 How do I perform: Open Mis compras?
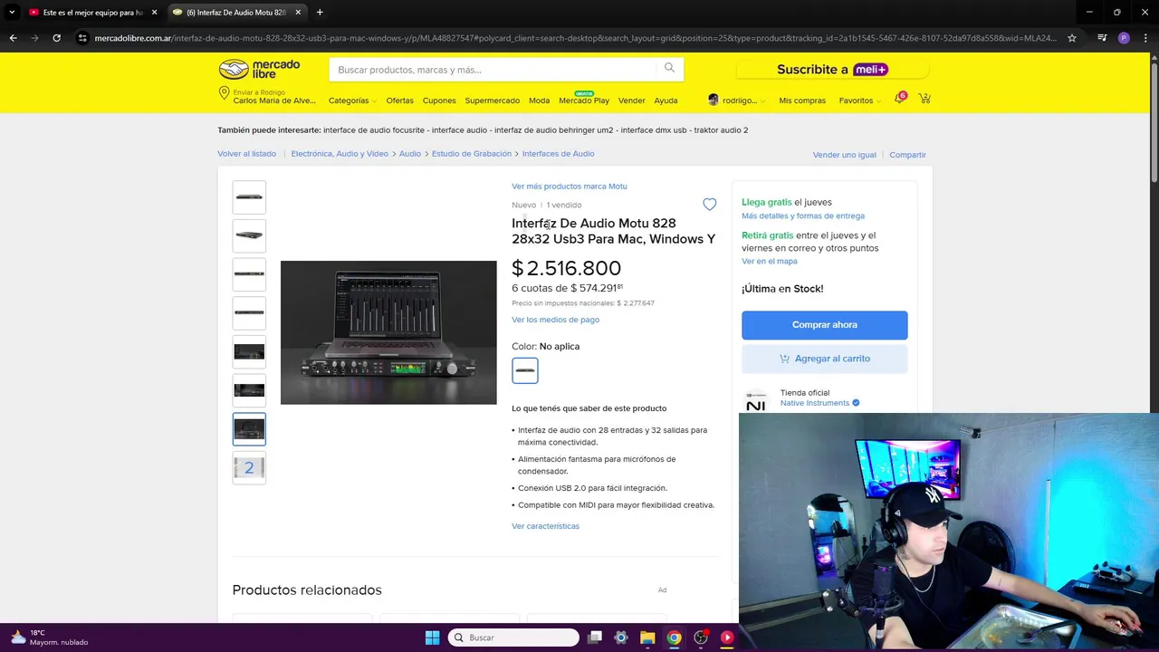click(x=802, y=101)
